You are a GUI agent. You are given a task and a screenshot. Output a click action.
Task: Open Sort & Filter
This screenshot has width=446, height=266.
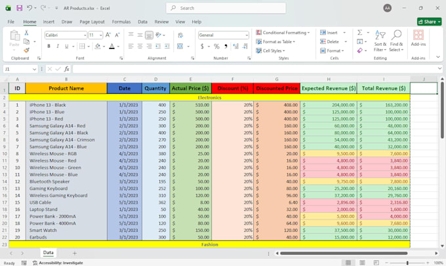[380, 41]
